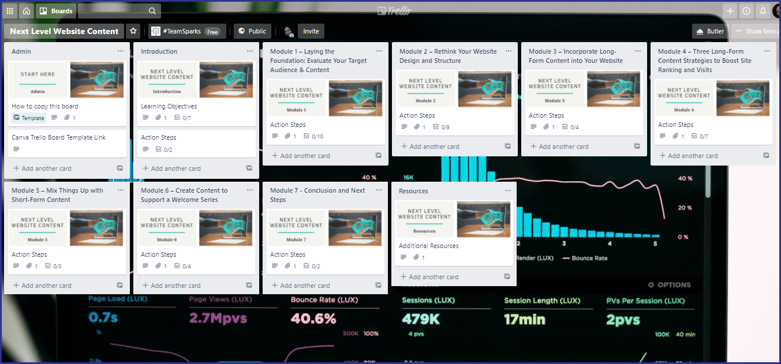Open the Module 6 list actions menu
Image resolution: width=781 pixels, height=364 pixels.
pyautogui.click(x=250, y=190)
